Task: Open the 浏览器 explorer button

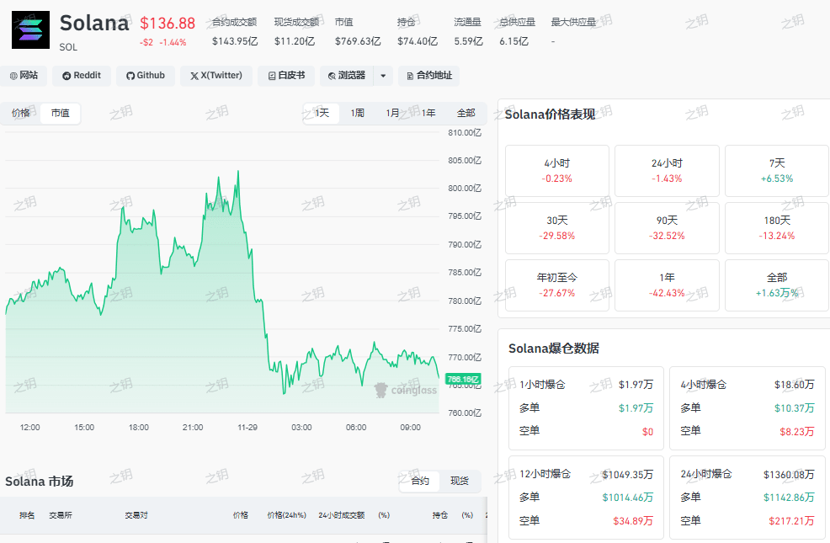Action: point(347,76)
